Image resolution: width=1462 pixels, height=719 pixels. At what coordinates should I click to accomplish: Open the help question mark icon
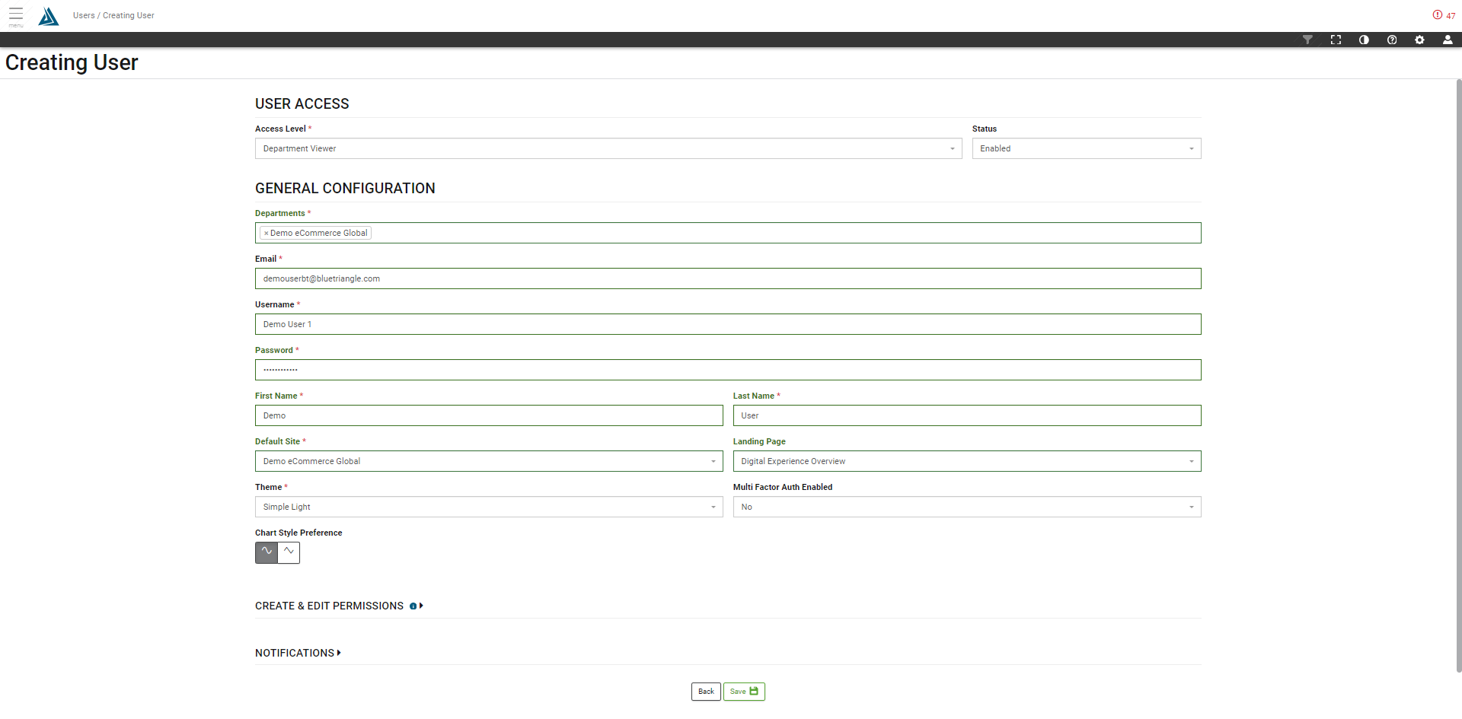1392,40
